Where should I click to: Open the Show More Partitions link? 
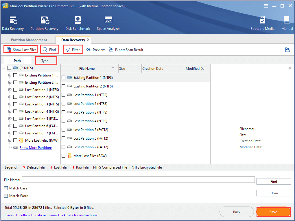(36, 147)
